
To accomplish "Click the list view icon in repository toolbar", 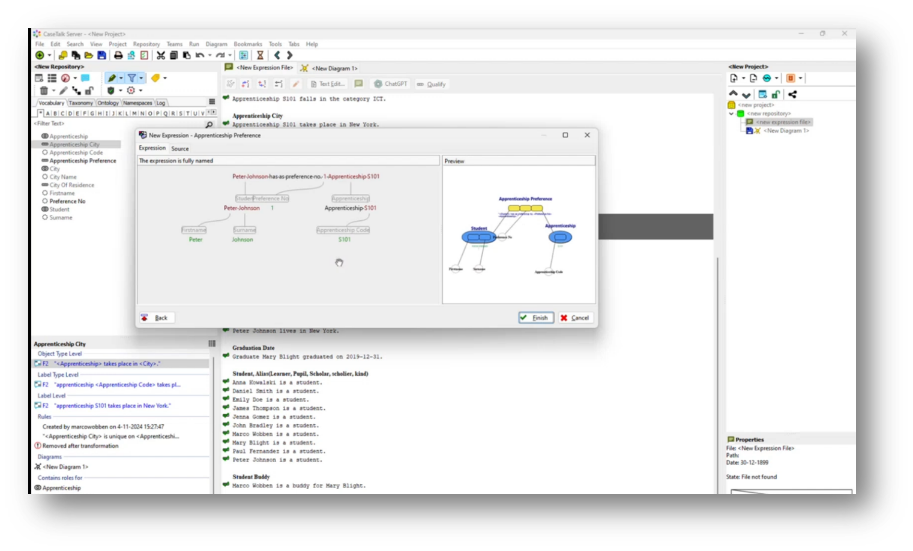I will tap(52, 78).
